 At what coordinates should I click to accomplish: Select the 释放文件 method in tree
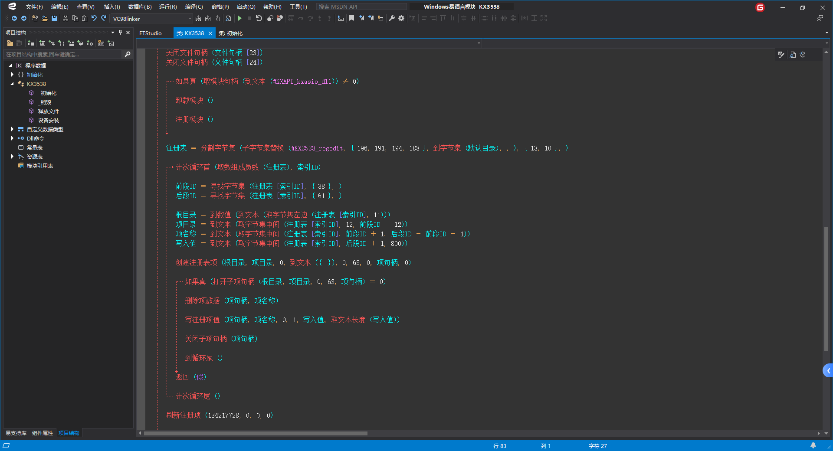click(x=49, y=111)
